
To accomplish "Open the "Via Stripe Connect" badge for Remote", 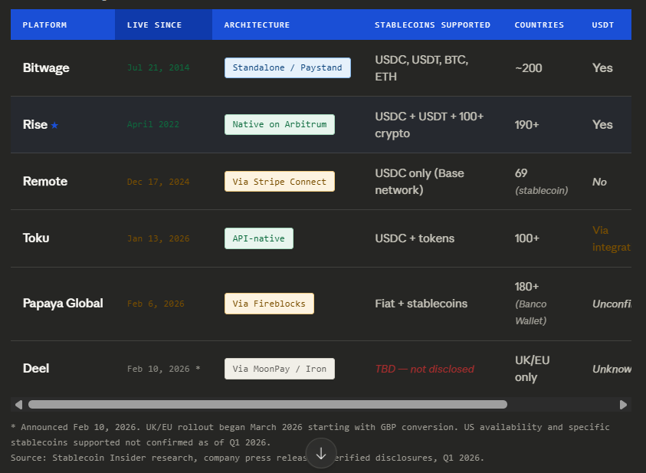I will click(279, 182).
